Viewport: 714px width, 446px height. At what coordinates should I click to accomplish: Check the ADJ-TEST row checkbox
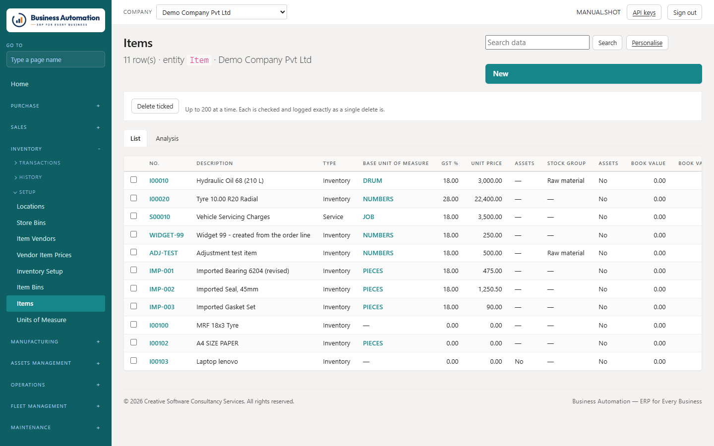(133, 252)
